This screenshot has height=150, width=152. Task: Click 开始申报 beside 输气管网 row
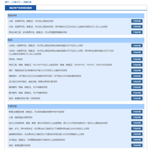coord(137,93)
